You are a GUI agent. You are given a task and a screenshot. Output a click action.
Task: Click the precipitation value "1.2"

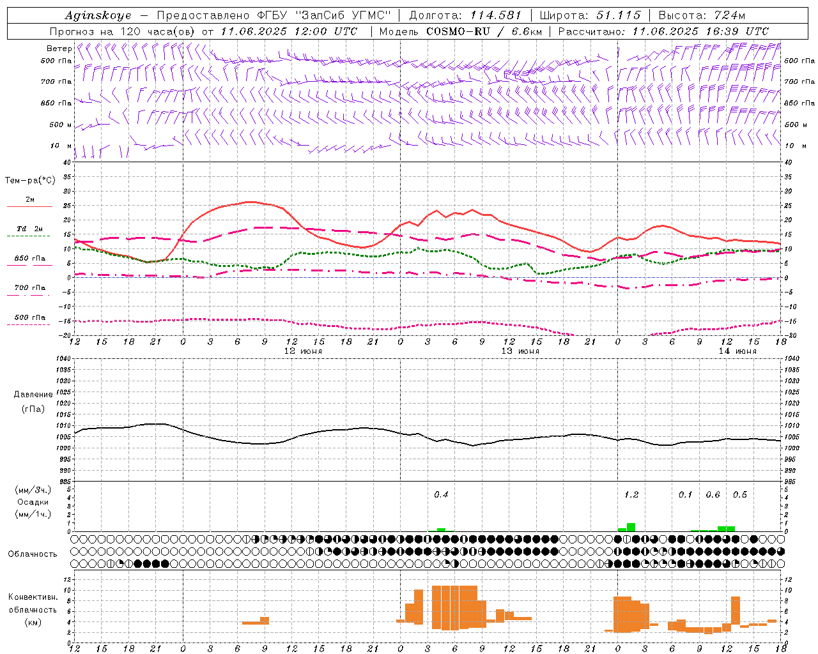click(x=631, y=495)
